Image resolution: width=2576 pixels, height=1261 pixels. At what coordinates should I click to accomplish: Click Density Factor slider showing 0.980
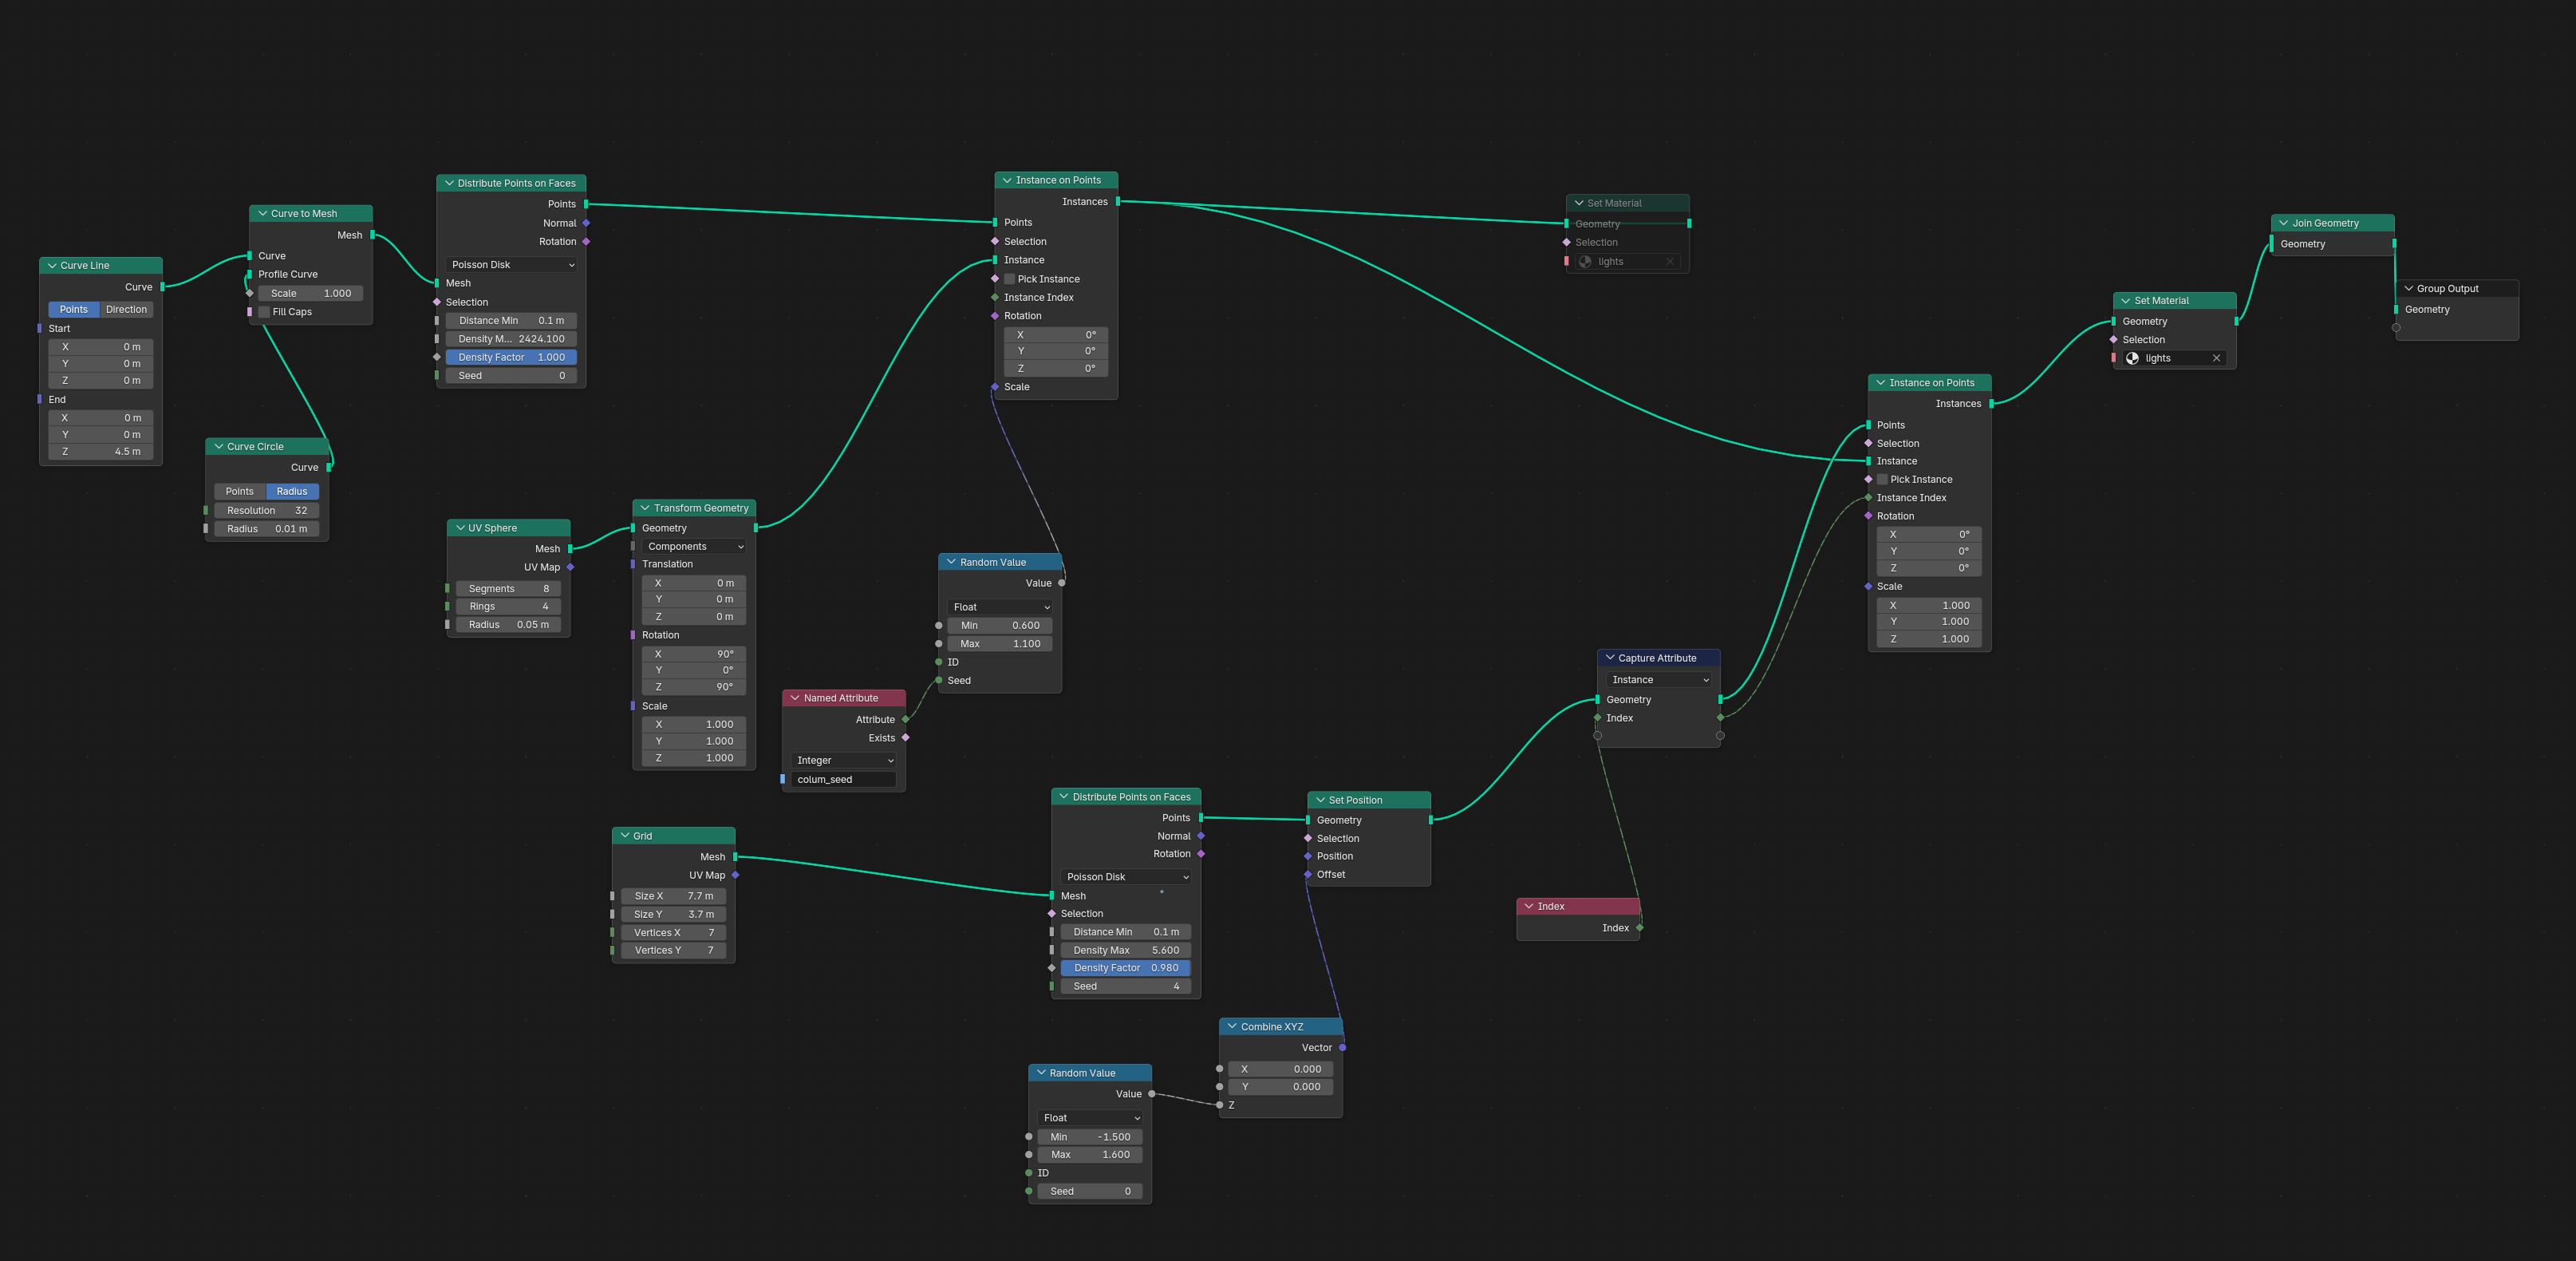point(1125,968)
